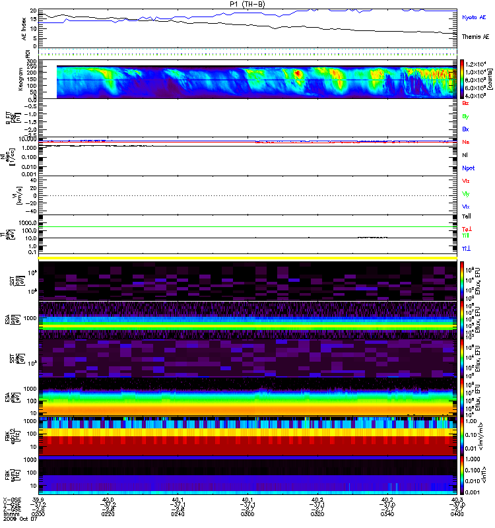This screenshot has height=528, width=495.
Task: Select the black Ni density legend label
Action: (465, 155)
